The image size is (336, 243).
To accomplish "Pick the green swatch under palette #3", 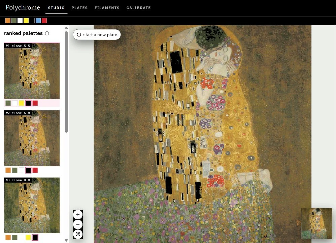I will coord(15,237).
